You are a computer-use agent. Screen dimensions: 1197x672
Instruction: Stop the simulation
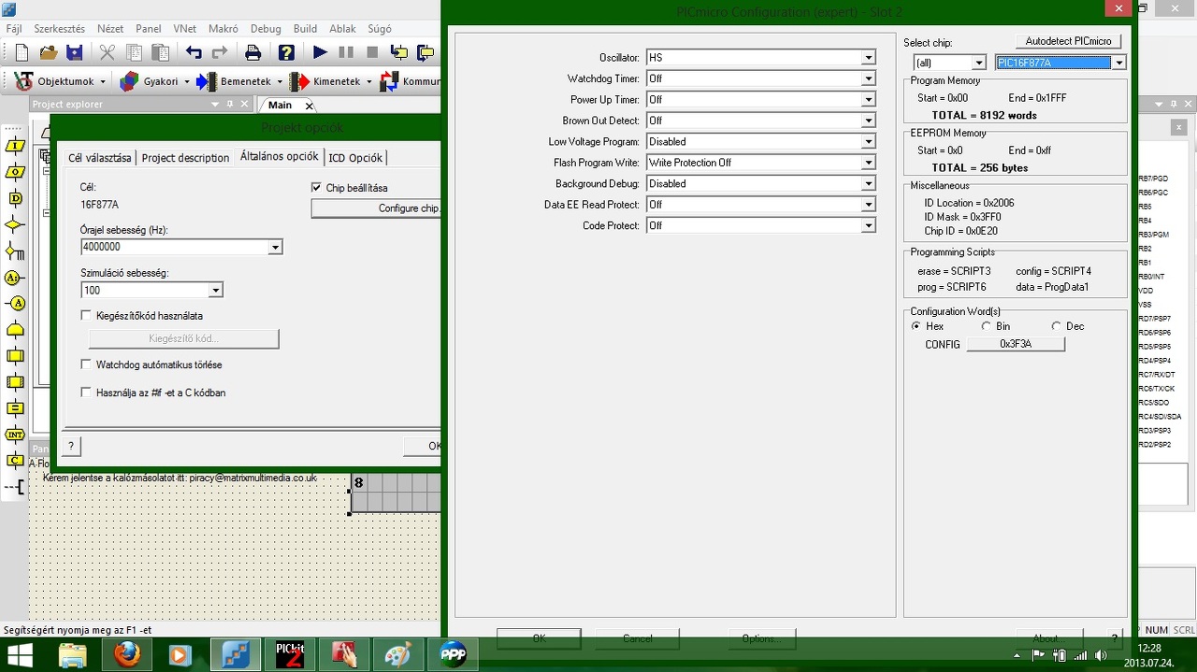pyautogui.click(x=372, y=53)
